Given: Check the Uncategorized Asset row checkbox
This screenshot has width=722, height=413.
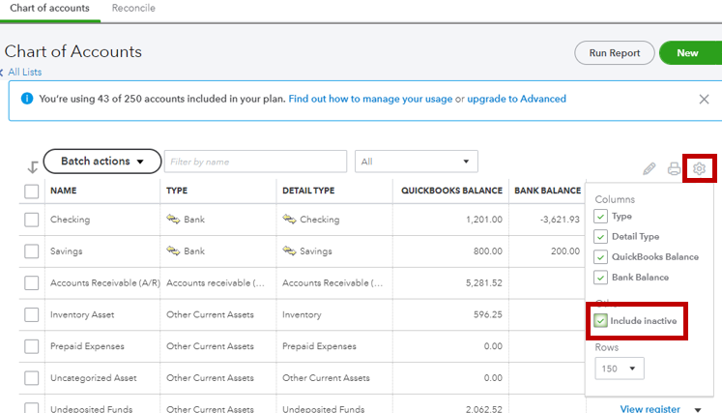Looking at the screenshot, I should point(31,378).
